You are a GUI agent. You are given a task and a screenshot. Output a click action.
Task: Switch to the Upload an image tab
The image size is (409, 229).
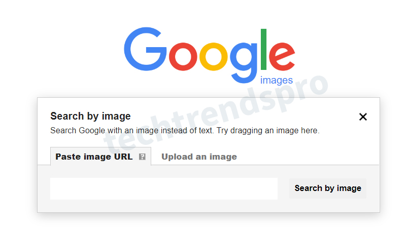[x=199, y=157]
